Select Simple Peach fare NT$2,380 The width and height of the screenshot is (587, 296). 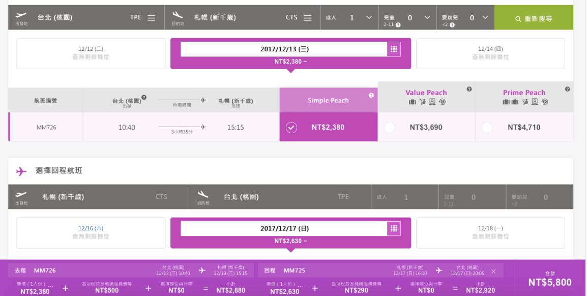tap(291, 127)
